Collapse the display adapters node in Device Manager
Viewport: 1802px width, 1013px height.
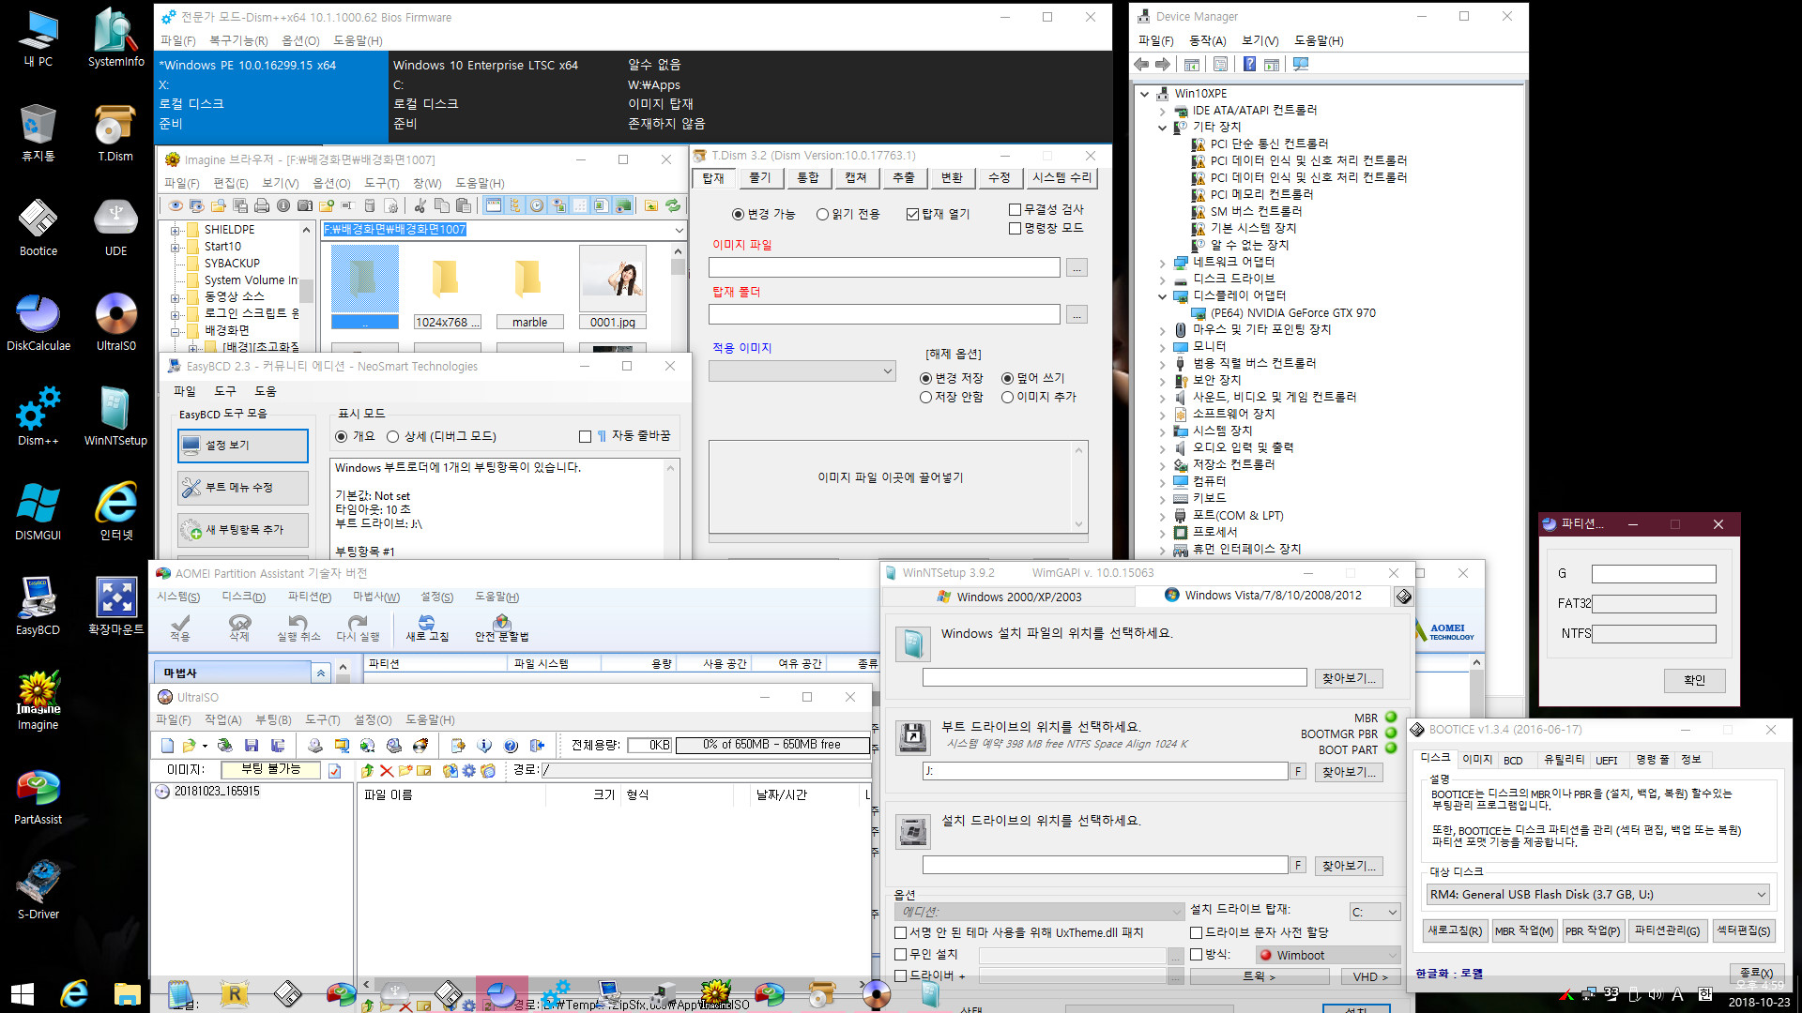click(1163, 296)
